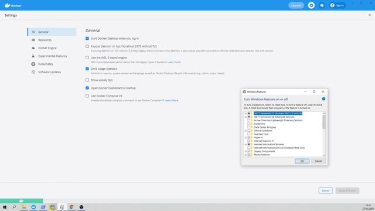Click the green Docker status whale at bottom left
Viewport: 375px width, 211px height.
[21, 200]
